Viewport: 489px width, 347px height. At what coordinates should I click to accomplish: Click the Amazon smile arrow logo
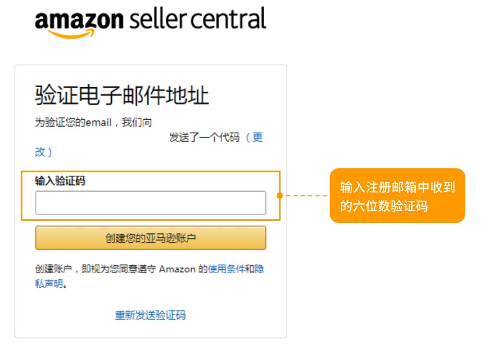(x=71, y=34)
